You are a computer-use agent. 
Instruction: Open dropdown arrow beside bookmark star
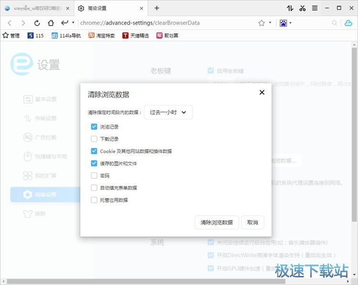pos(270,22)
